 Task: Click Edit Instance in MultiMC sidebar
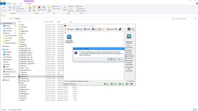(129, 50)
